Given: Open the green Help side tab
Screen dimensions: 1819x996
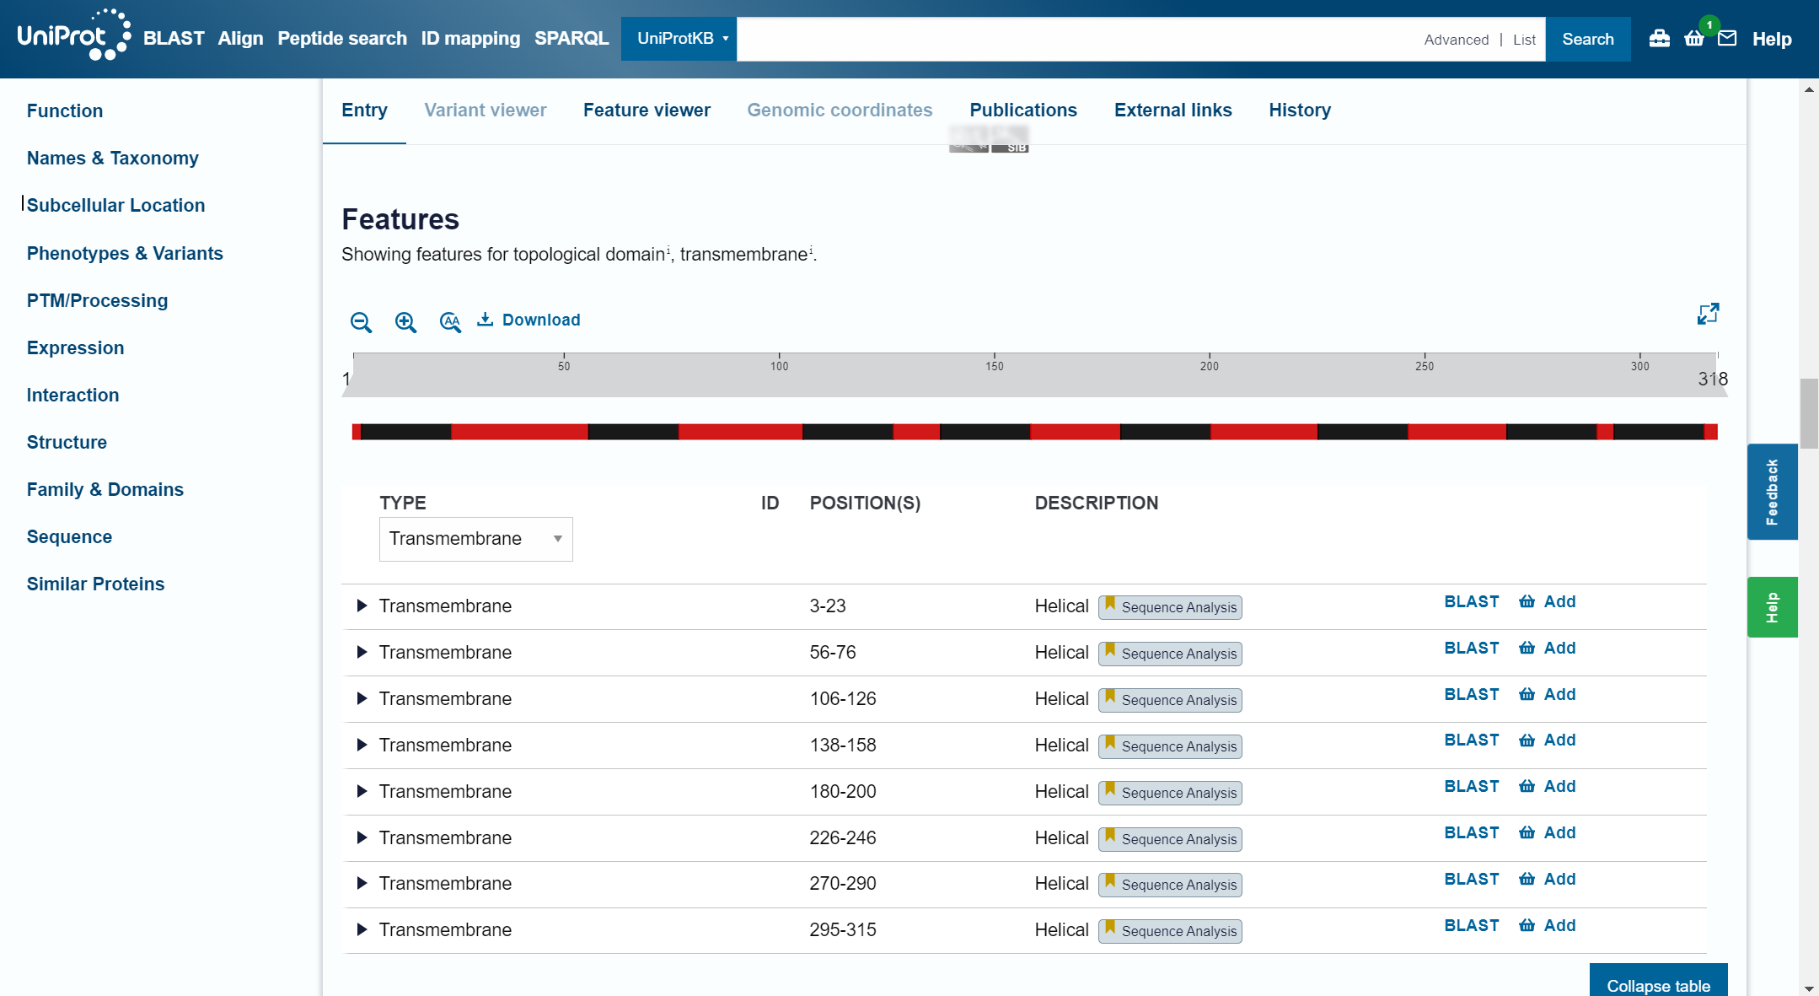Looking at the screenshot, I should coord(1772,607).
